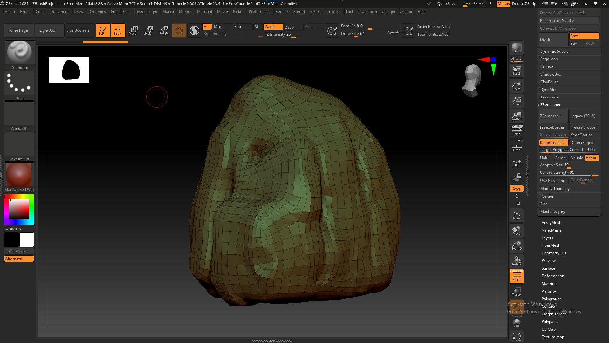The image size is (609, 343).
Task: Select the MatCap Red Wax material
Action: point(19,175)
